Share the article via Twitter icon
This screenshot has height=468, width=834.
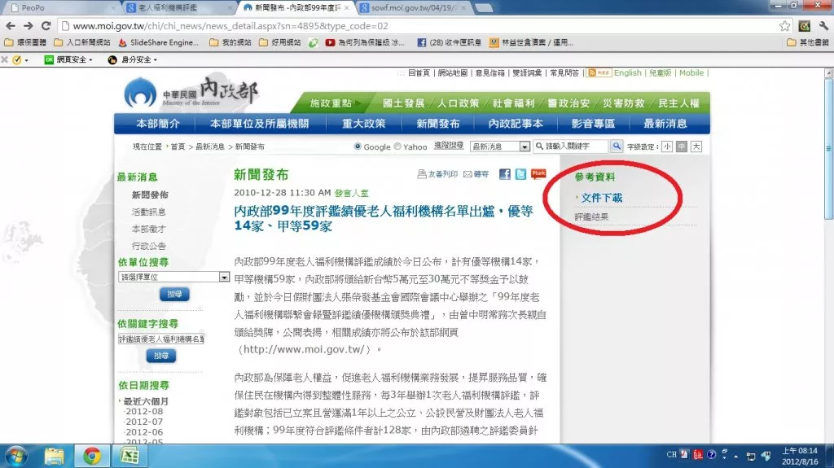(x=520, y=174)
